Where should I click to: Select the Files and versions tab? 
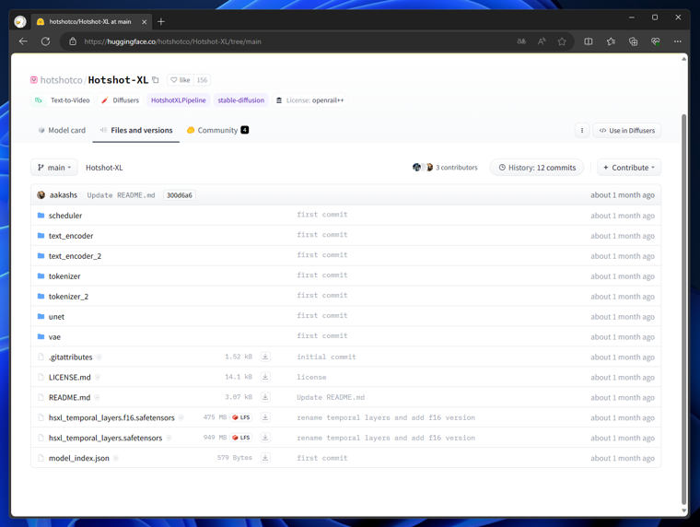point(136,130)
